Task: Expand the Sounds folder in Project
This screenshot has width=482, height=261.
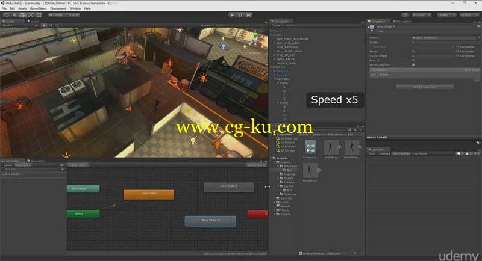Action: point(275,214)
